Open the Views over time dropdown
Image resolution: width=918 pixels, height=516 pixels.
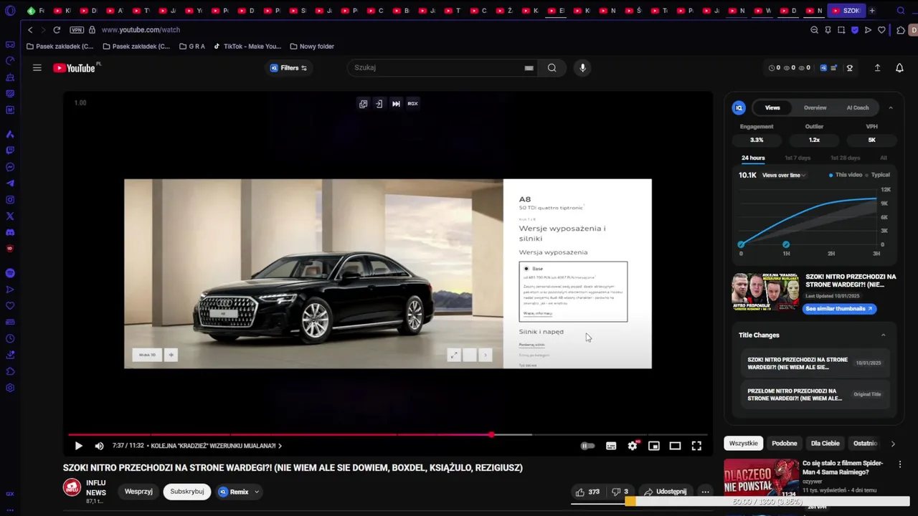tap(784, 175)
